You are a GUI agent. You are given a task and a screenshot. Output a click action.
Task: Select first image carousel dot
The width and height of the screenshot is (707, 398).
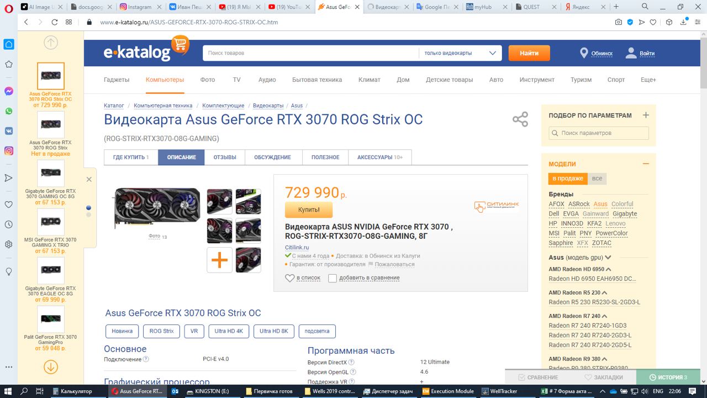click(89, 208)
